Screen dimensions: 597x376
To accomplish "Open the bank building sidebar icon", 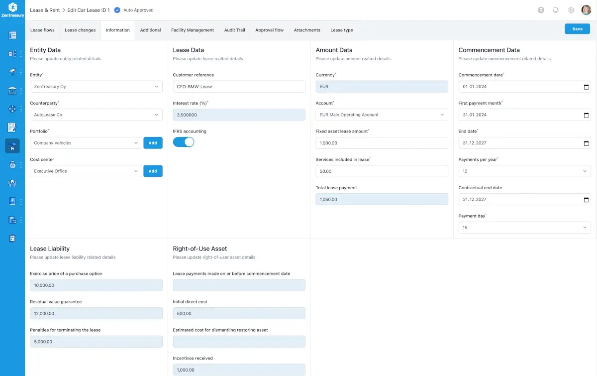I will [12, 90].
